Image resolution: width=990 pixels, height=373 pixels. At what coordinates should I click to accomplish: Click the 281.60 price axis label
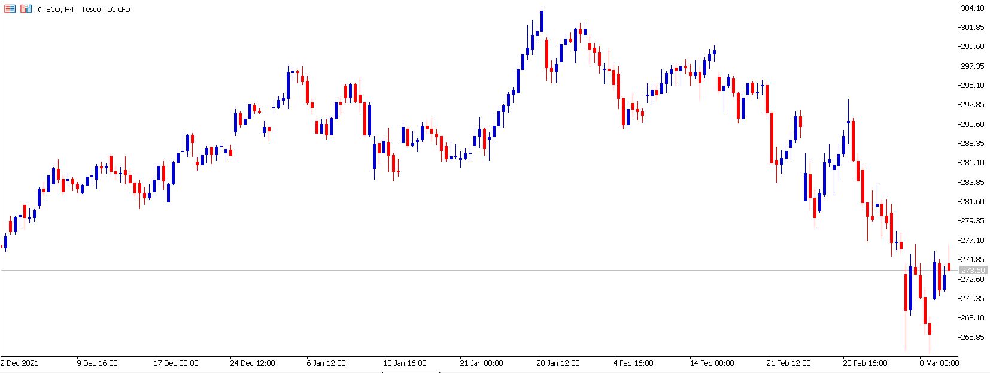[973, 202]
